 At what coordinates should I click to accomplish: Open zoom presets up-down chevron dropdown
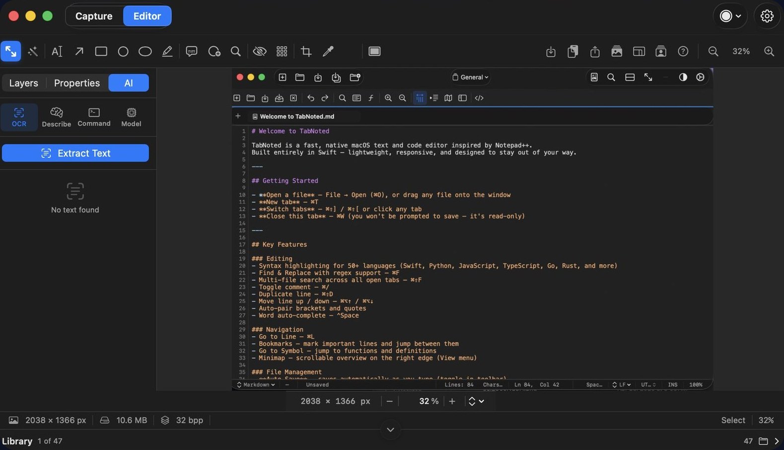(476, 401)
